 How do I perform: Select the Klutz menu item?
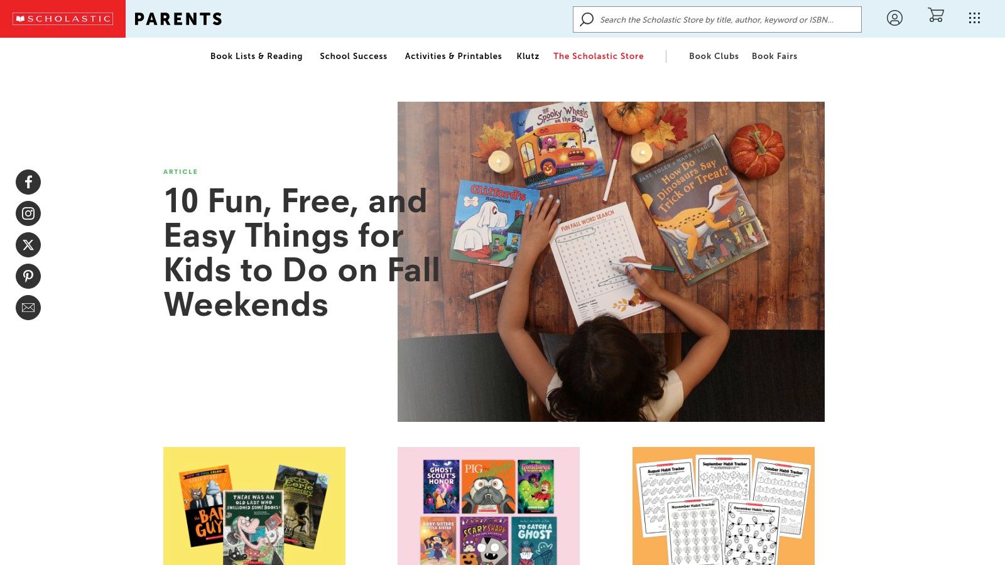point(528,56)
